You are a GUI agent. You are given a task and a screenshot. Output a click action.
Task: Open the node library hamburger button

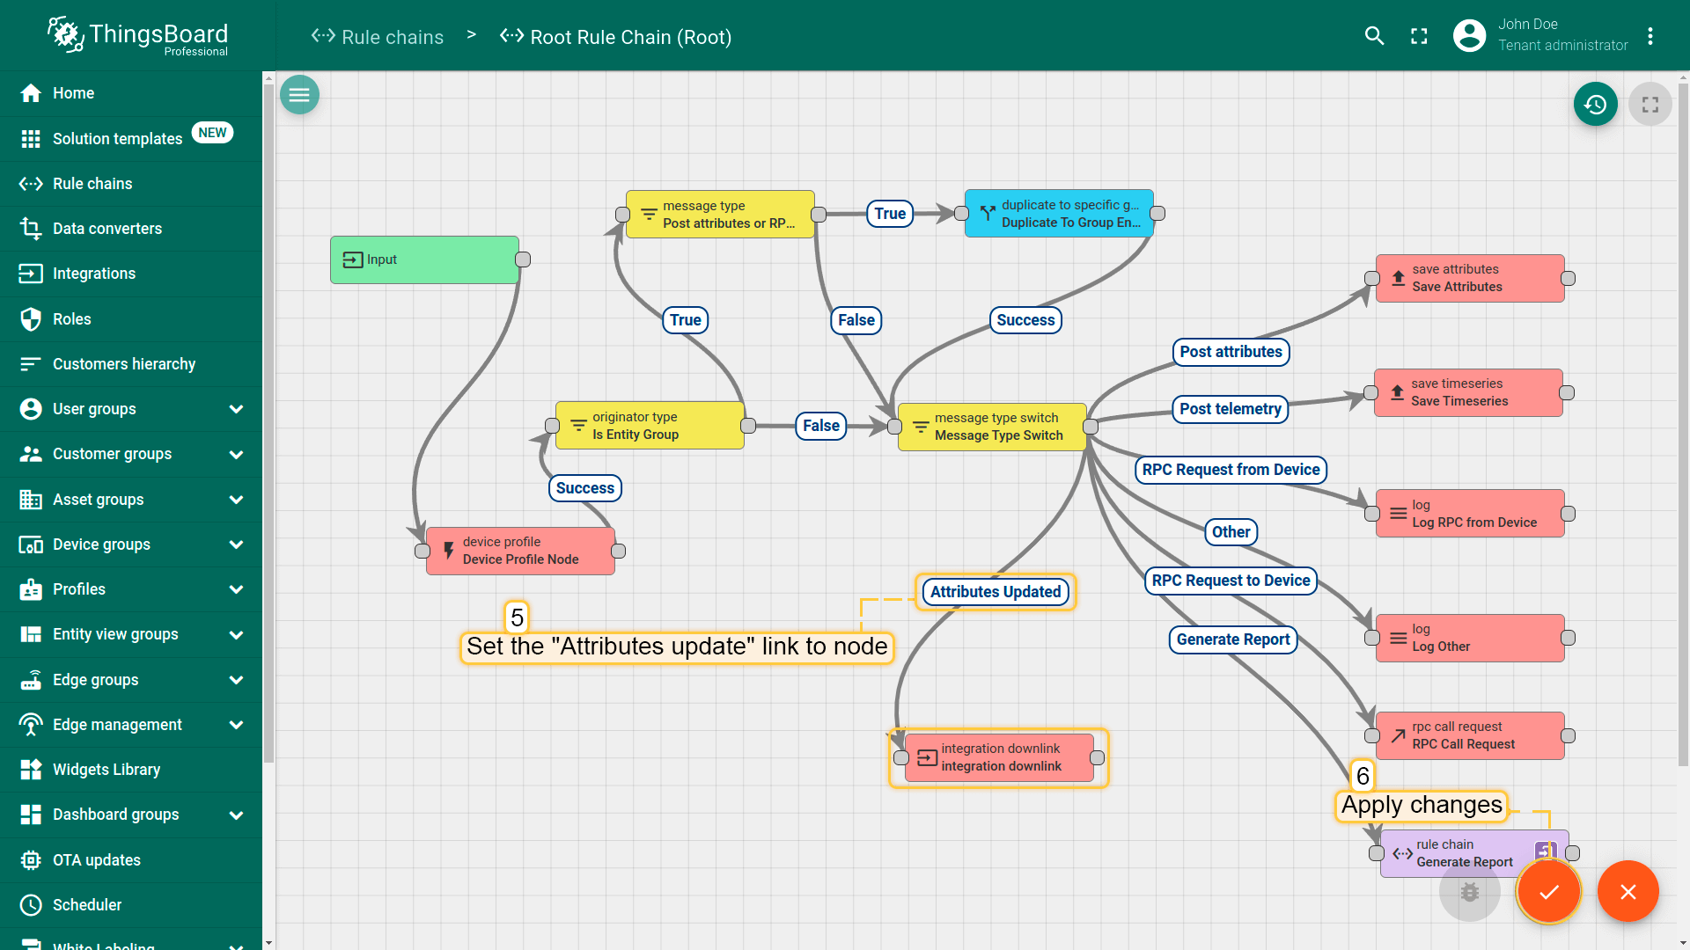point(299,95)
